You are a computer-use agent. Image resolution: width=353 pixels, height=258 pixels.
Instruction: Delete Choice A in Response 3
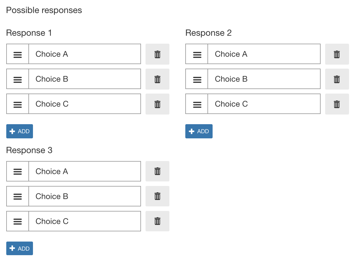pos(157,171)
